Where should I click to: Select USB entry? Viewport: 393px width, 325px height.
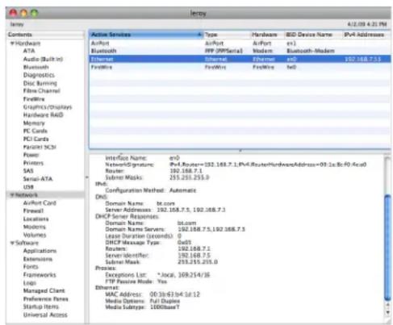pyautogui.click(x=28, y=187)
